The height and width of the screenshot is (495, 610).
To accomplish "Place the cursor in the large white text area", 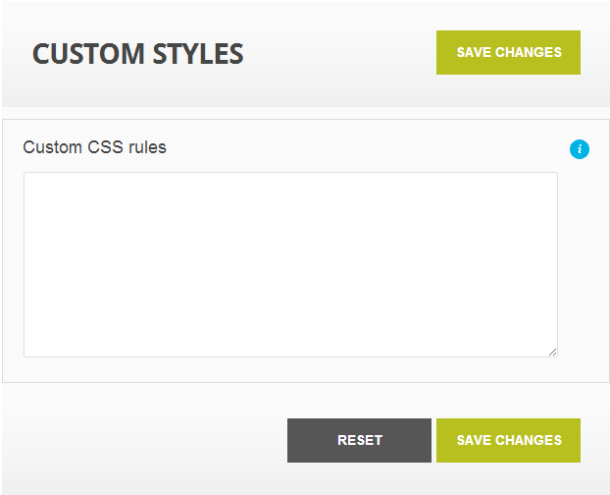I will 290,264.
